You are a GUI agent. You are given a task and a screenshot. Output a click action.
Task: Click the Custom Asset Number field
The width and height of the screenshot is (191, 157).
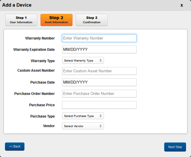pos(99,71)
